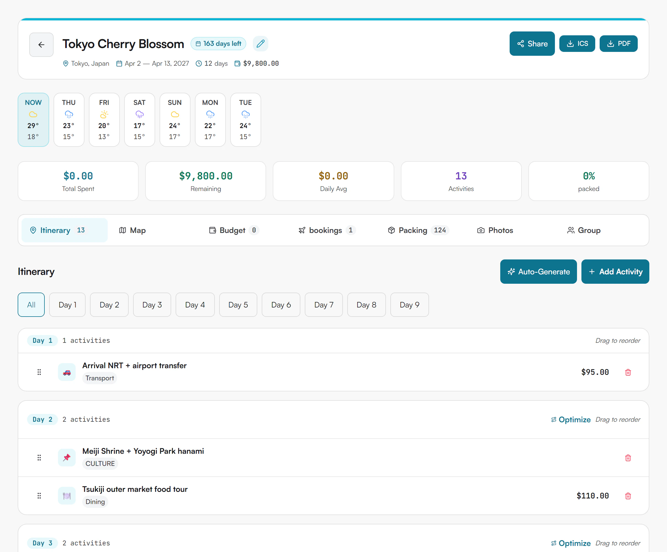Click the 0% packed stat card

coord(589,181)
